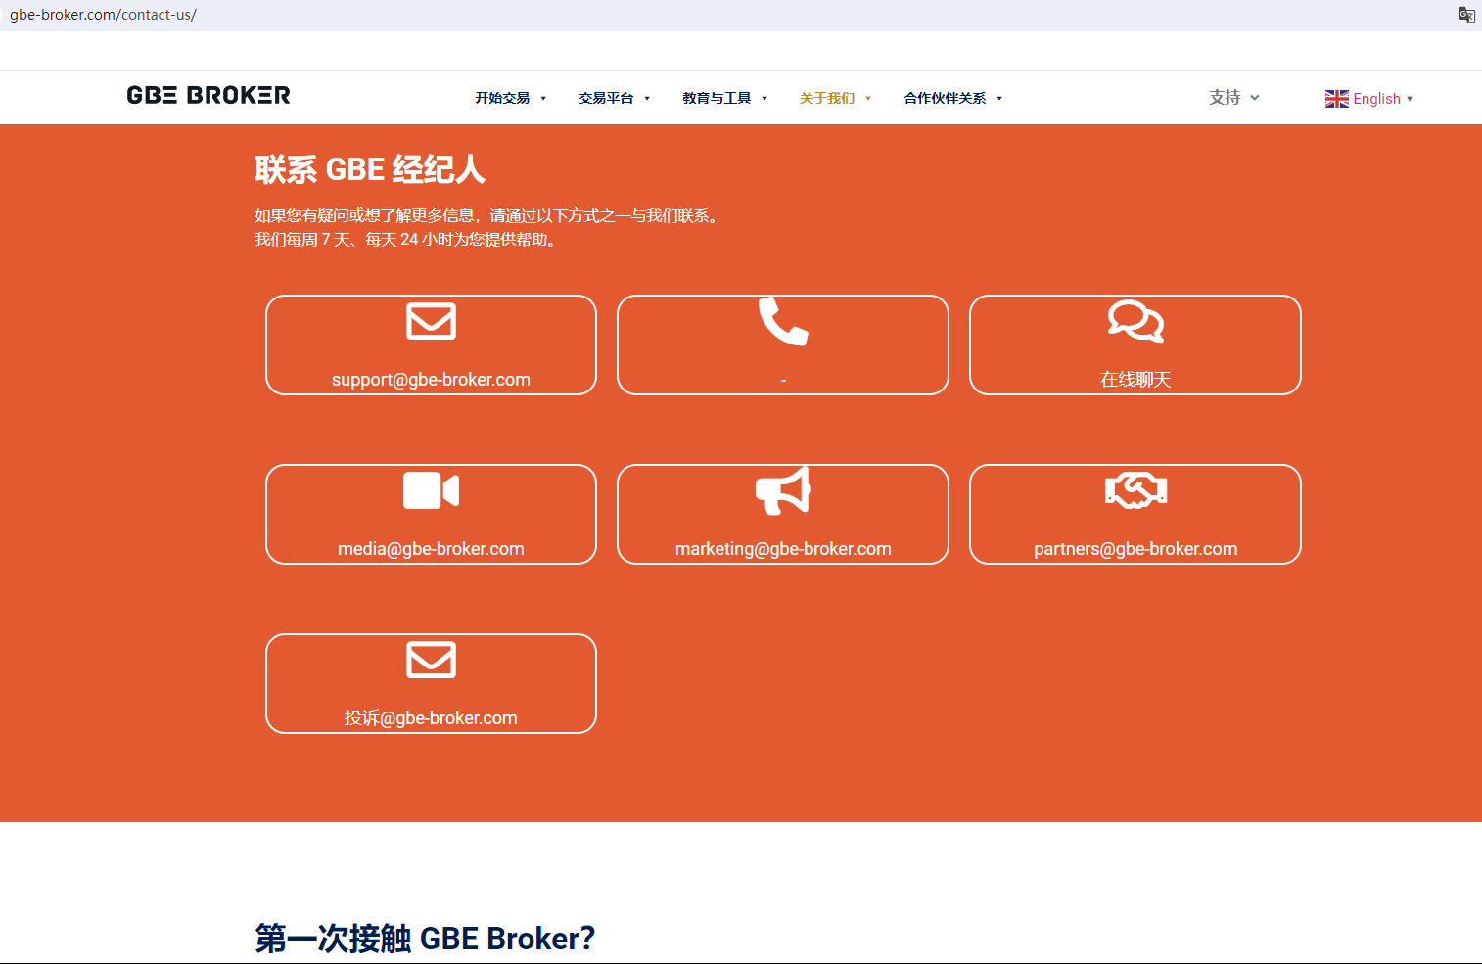The width and height of the screenshot is (1482, 964).
Task: Click the 联系 GBE 经纪人 heading
Action: coord(370,169)
